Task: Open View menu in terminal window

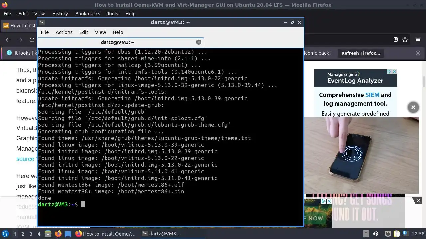Action: click(100, 32)
